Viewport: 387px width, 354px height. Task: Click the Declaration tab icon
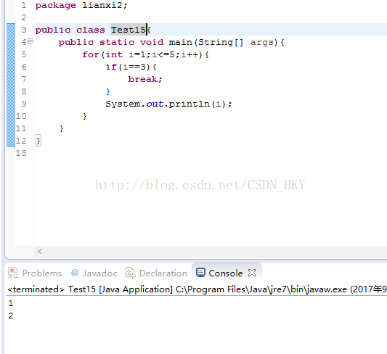(x=131, y=273)
